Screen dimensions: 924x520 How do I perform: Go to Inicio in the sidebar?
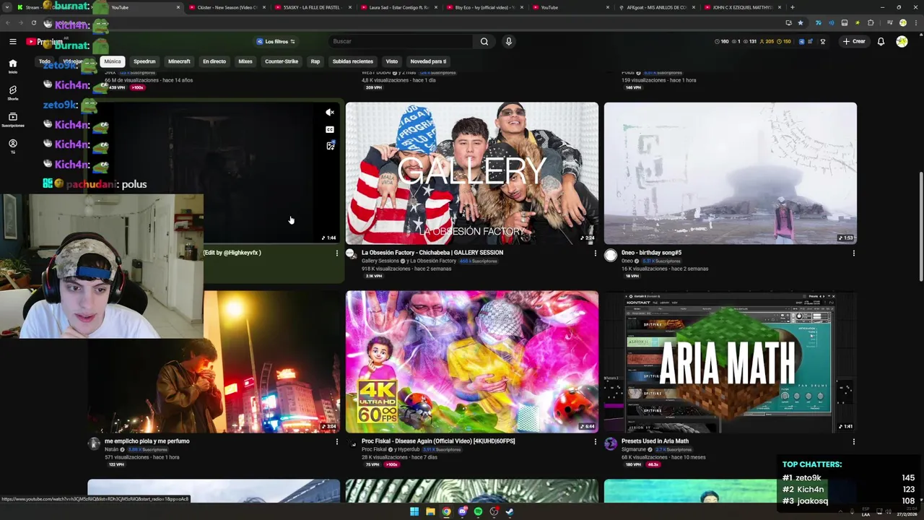coord(12,66)
